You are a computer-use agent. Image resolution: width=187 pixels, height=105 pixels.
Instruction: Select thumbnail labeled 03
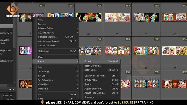pyautogui.click(x=89, y=17)
